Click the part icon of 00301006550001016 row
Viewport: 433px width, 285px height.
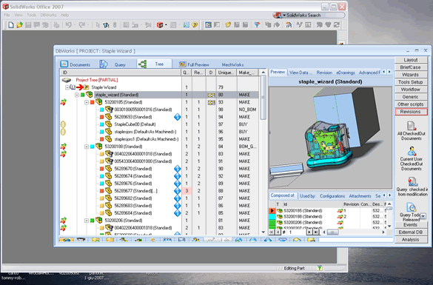coord(109,110)
